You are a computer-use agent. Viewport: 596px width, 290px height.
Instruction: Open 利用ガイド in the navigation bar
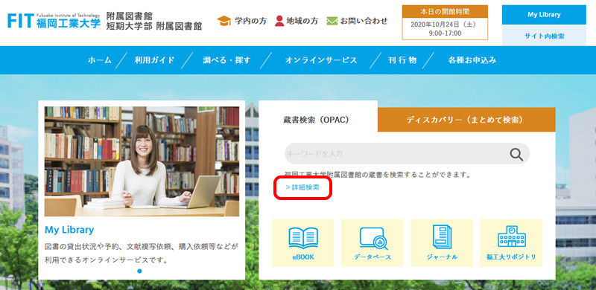coord(154,60)
